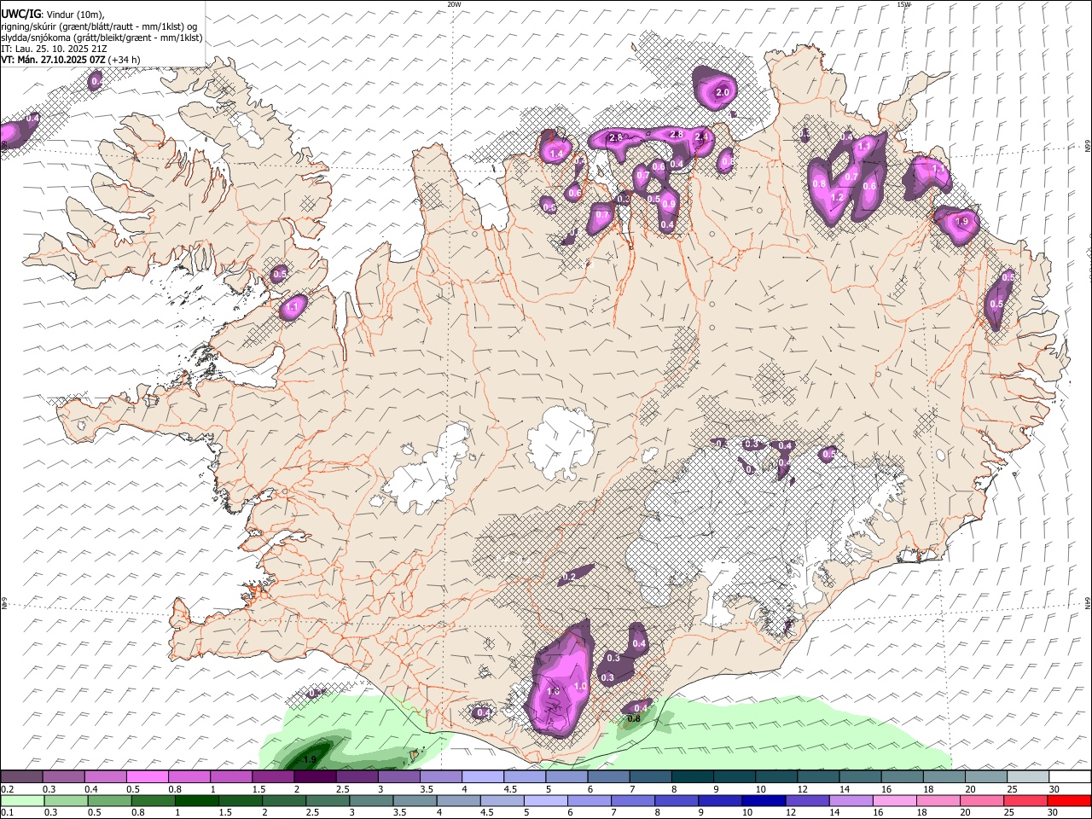Screen dimensions: 1092x819
Task: Click the 20W longitude label at top
Action: coord(454,4)
